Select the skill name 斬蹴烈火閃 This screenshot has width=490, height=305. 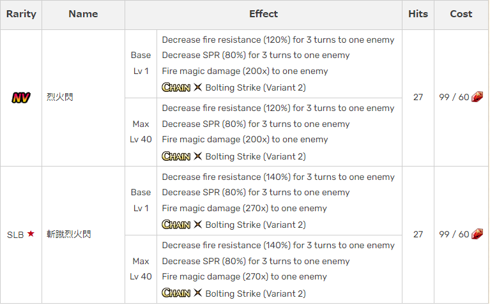click(x=69, y=234)
